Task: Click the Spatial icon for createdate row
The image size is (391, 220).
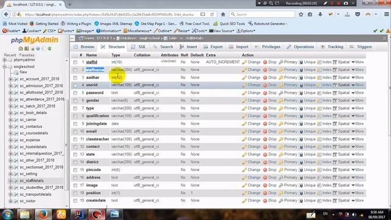Action: [x=335, y=200]
